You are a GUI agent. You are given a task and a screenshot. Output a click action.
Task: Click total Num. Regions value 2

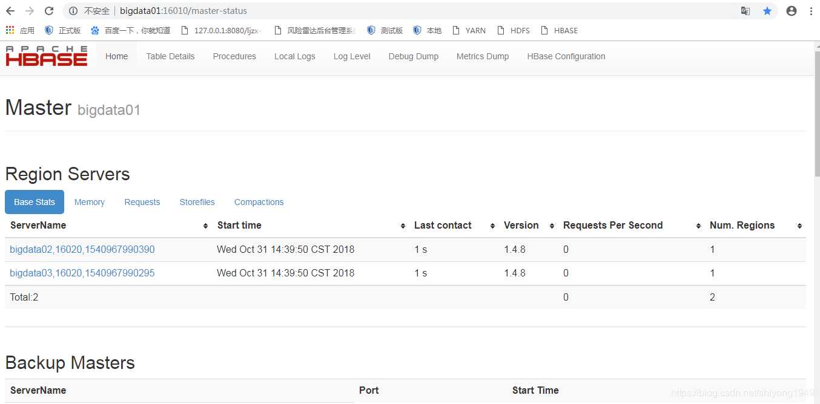click(712, 297)
